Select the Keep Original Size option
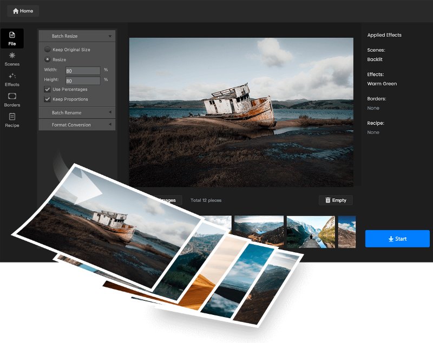 click(48, 50)
